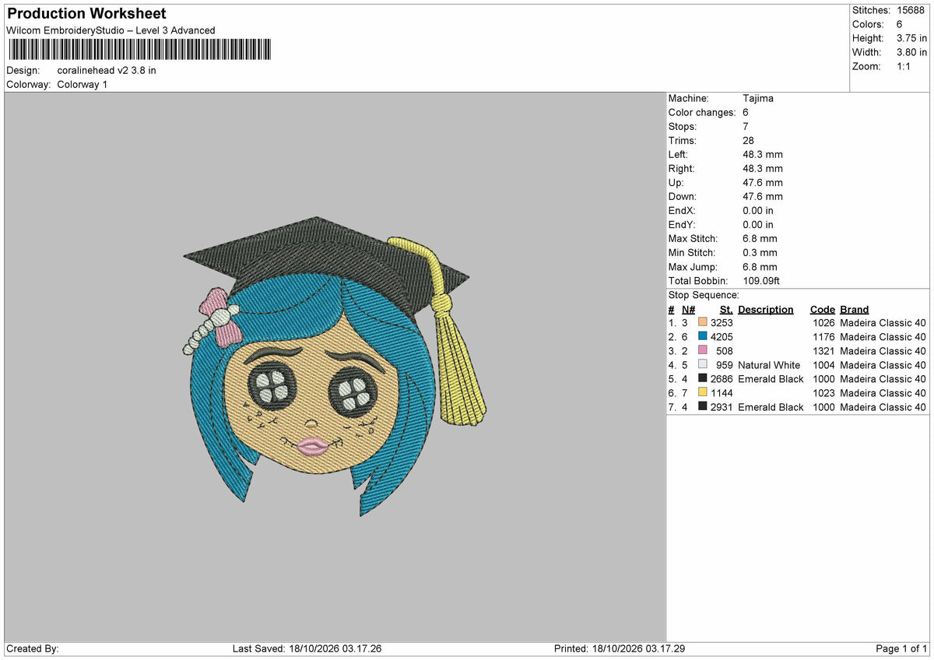Click the 'Description' column header

766,309
